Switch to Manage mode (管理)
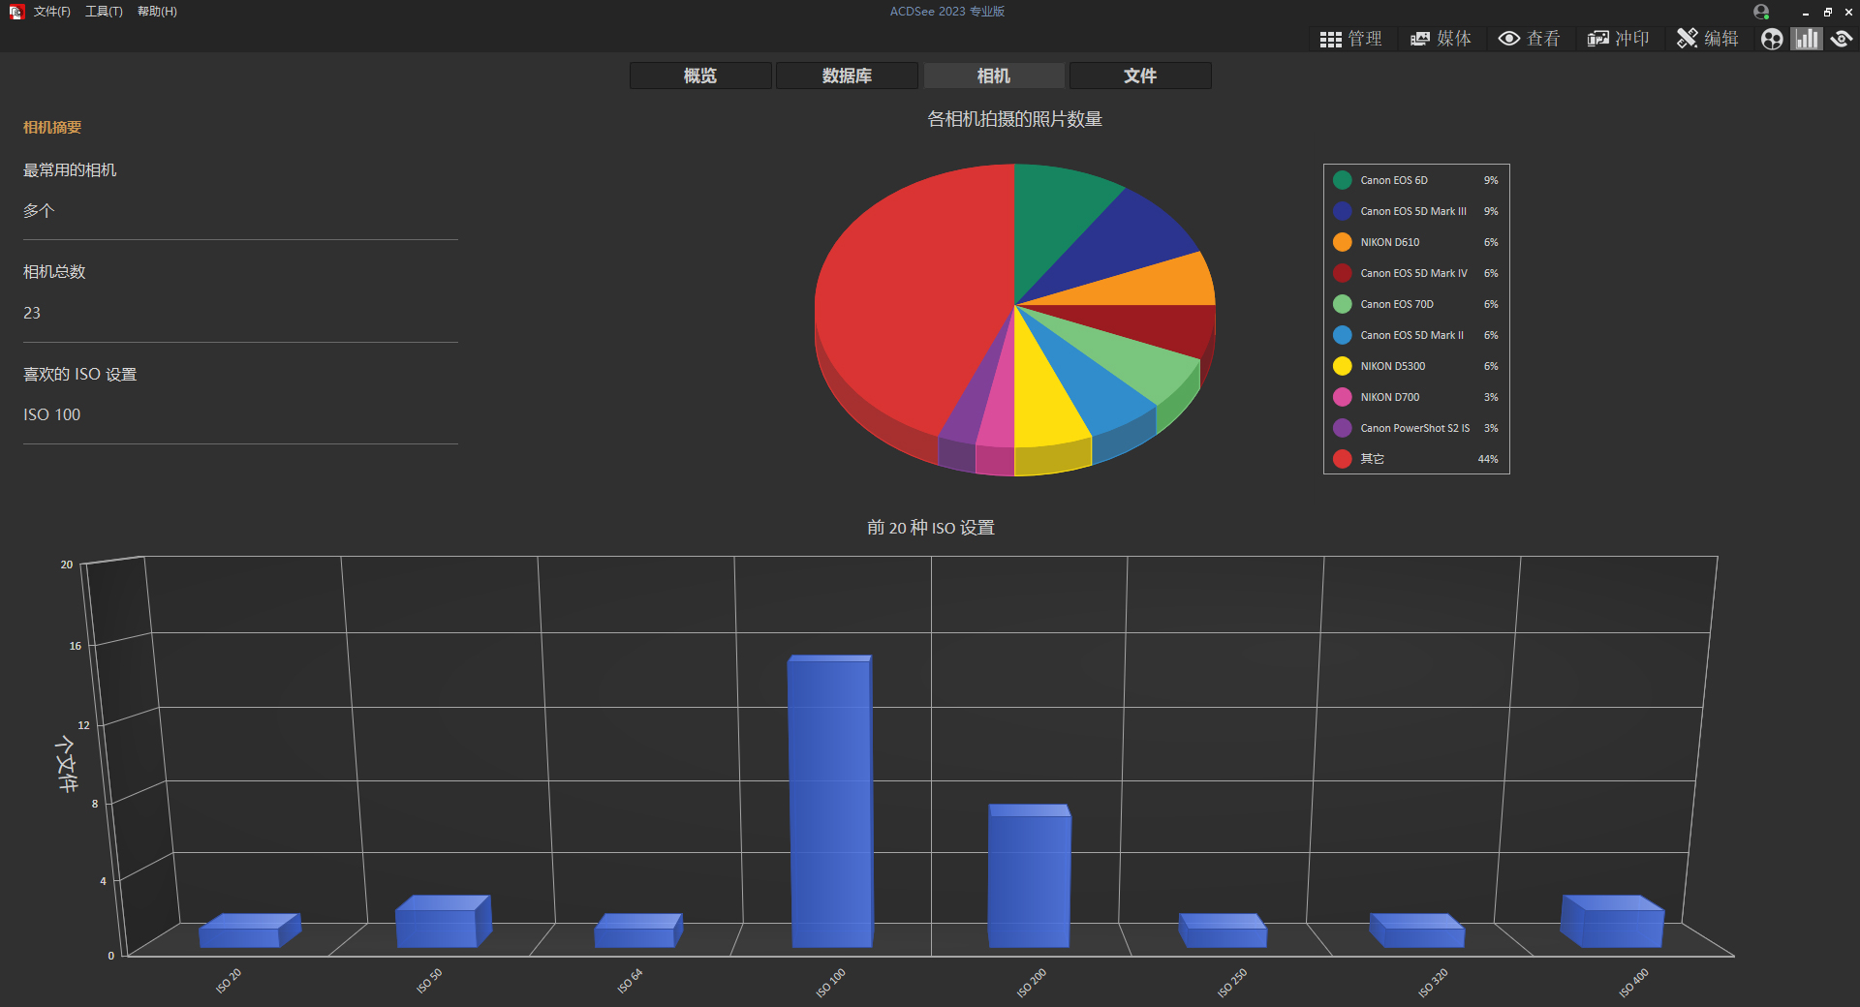This screenshot has height=1007, width=1860. (1351, 39)
